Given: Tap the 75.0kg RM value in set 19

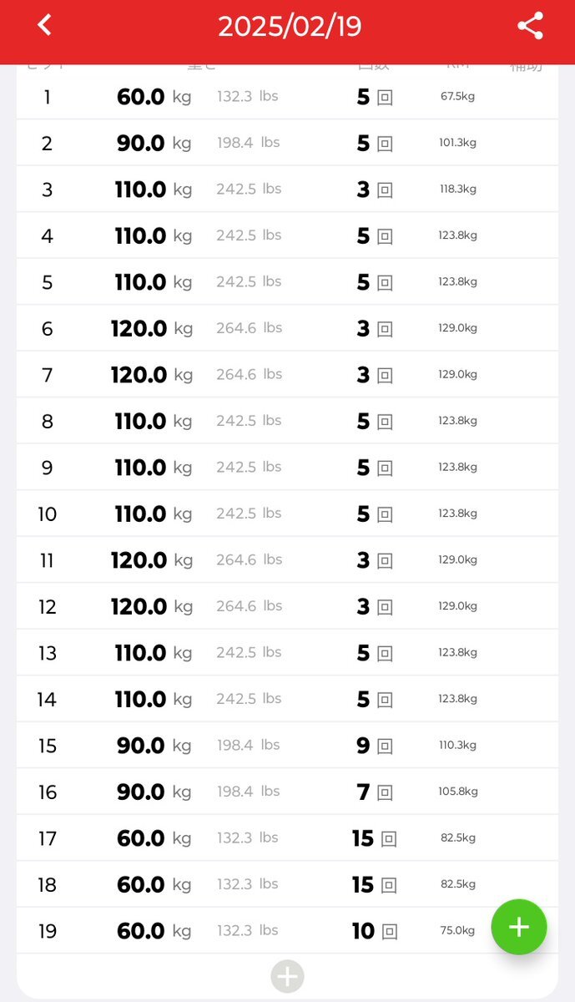Looking at the screenshot, I should point(457,930).
